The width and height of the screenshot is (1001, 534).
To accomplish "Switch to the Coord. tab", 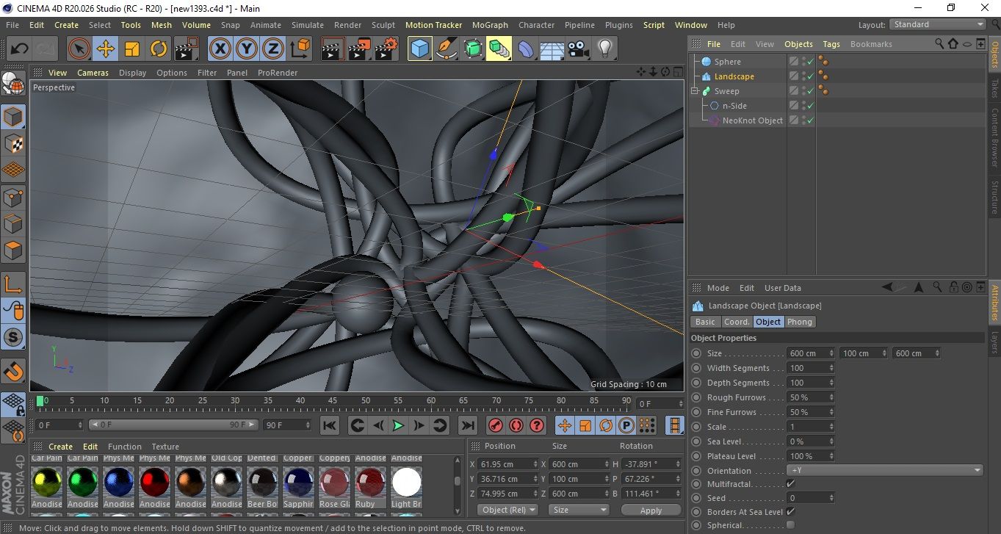I will tap(737, 322).
